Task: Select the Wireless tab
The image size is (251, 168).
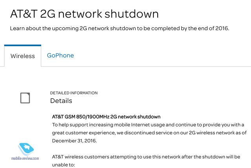Action: point(23,56)
